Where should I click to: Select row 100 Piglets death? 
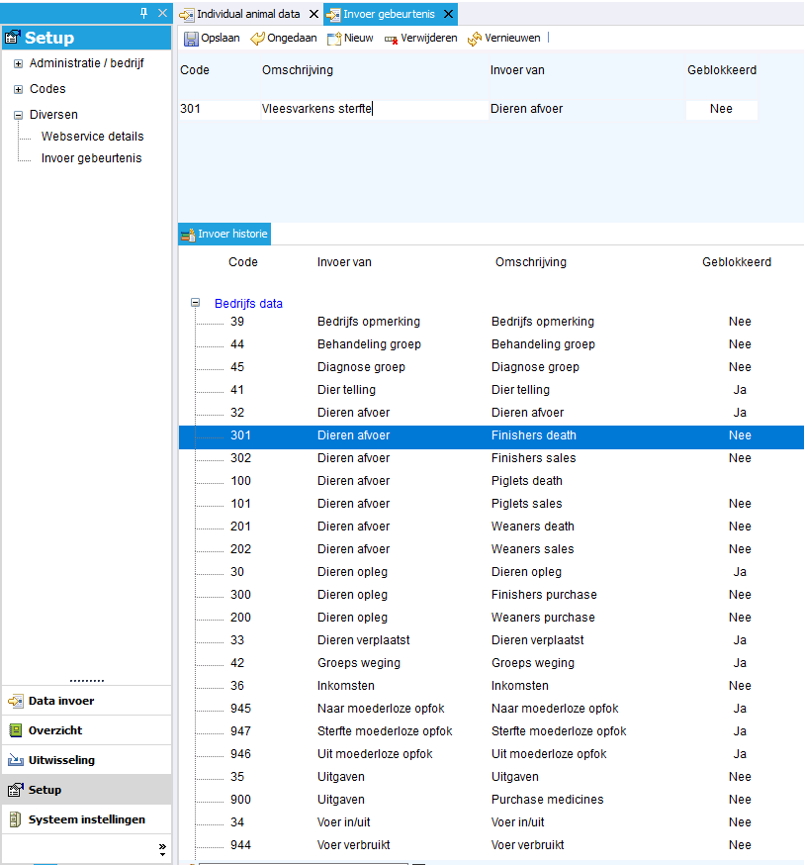(x=491, y=481)
